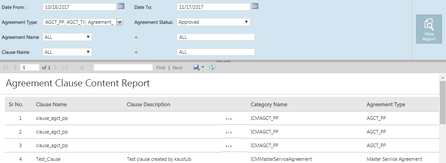Screen dimensions: 446x163
Task: Open the Agreement Name ALL dropdown
Action: [x=67, y=37]
